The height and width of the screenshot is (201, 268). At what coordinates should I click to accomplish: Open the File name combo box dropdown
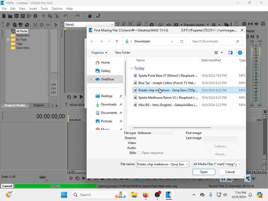click(187, 164)
